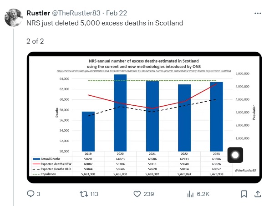Click the tweet text about NRS deaths
This screenshot has width=269, height=206.
(x=105, y=23)
